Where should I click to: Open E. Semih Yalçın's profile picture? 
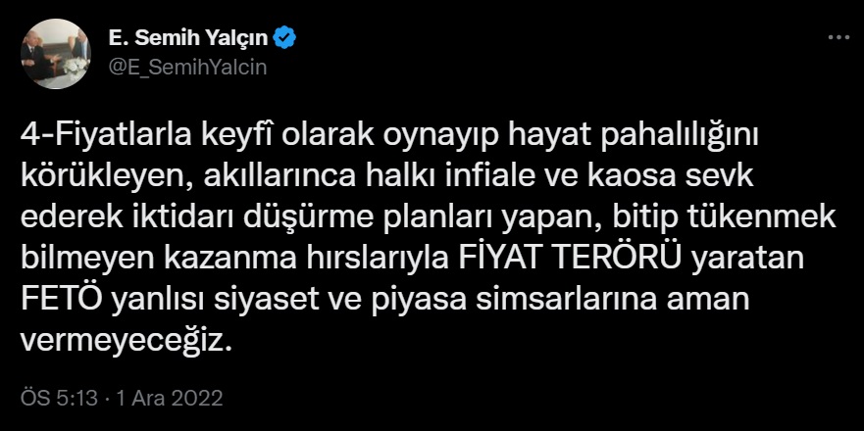point(55,54)
